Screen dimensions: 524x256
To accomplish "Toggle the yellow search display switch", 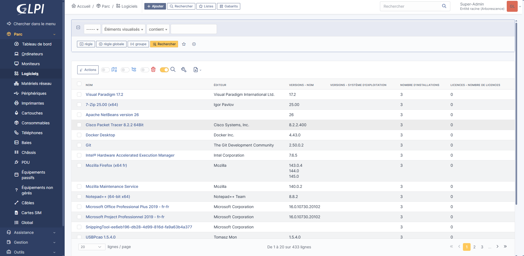I will pos(164,70).
